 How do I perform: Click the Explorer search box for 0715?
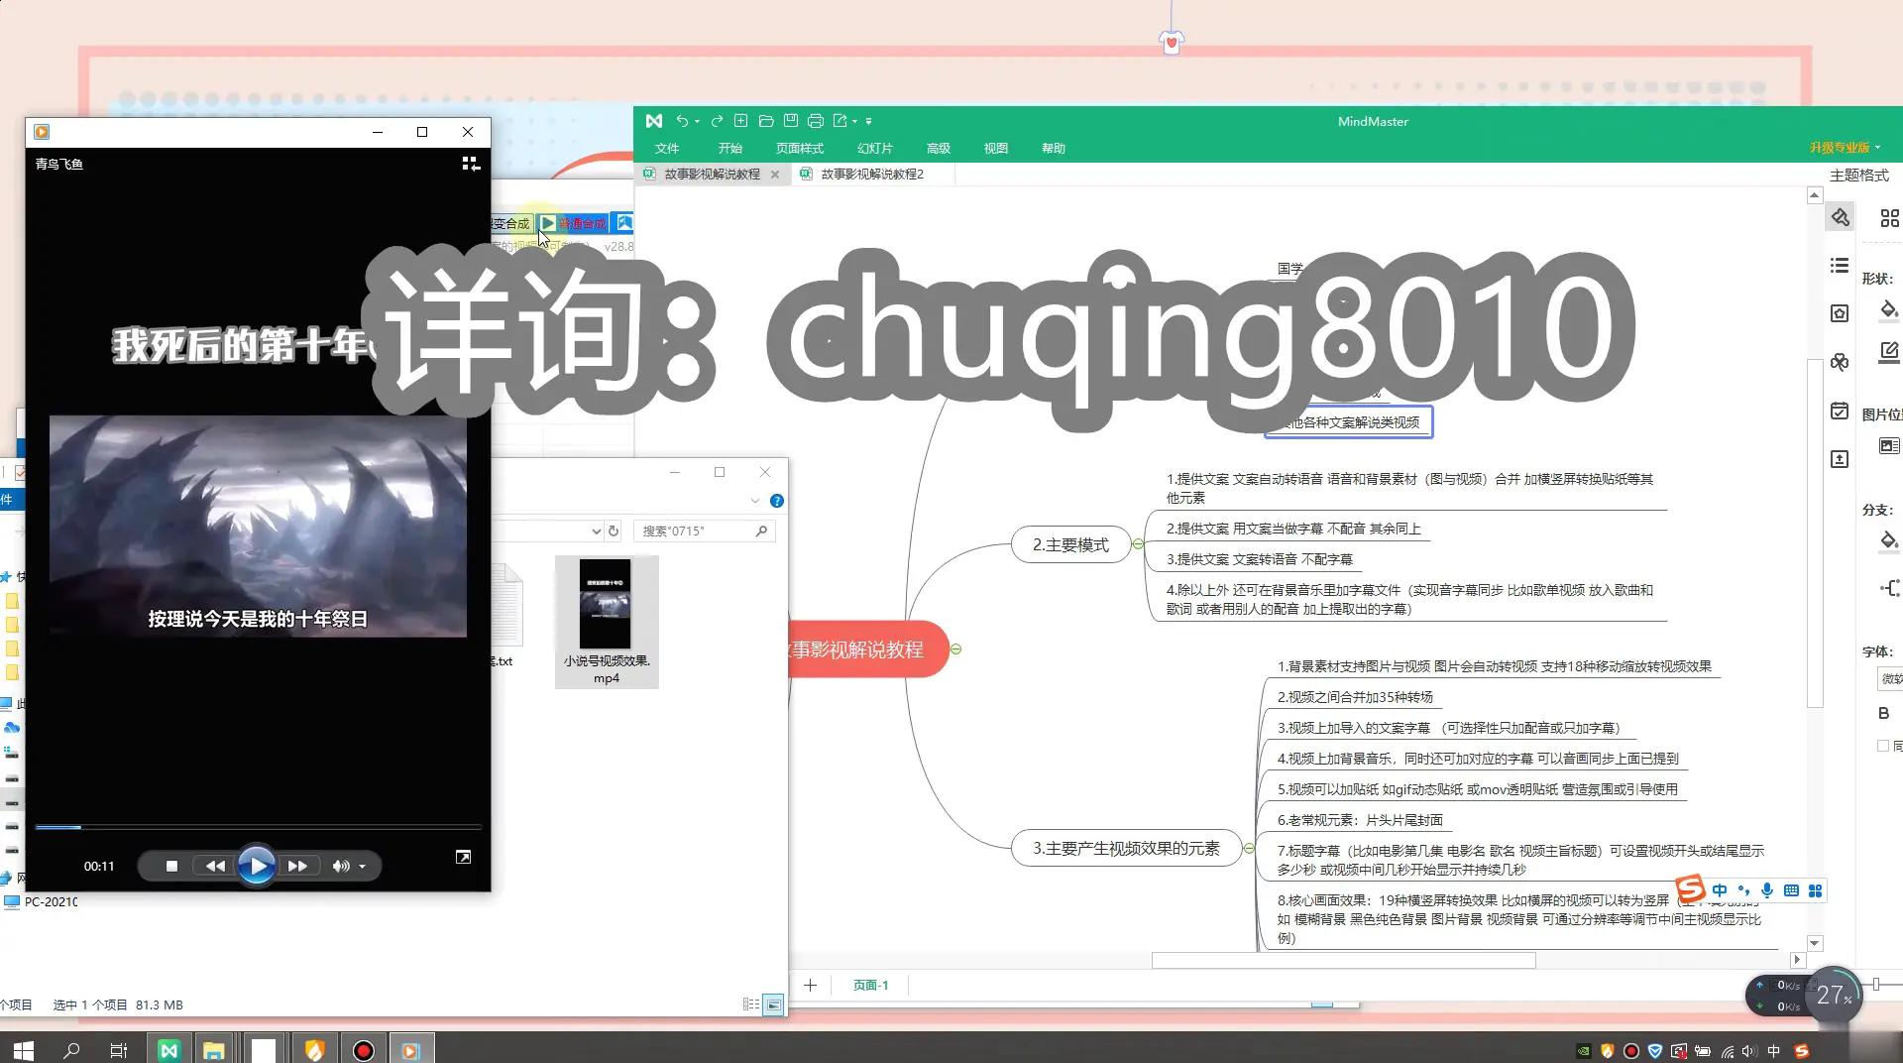pos(705,531)
